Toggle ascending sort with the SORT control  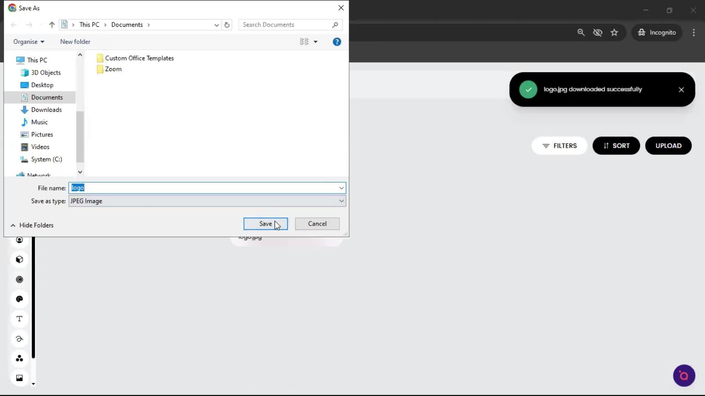(x=616, y=146)
